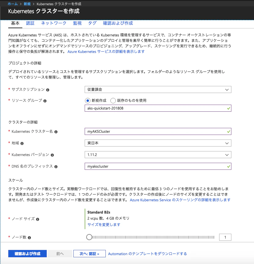This screenshot has width=254, height=264.
Task: Click the ノード数 slider track
Action: (x=153, y=237)
